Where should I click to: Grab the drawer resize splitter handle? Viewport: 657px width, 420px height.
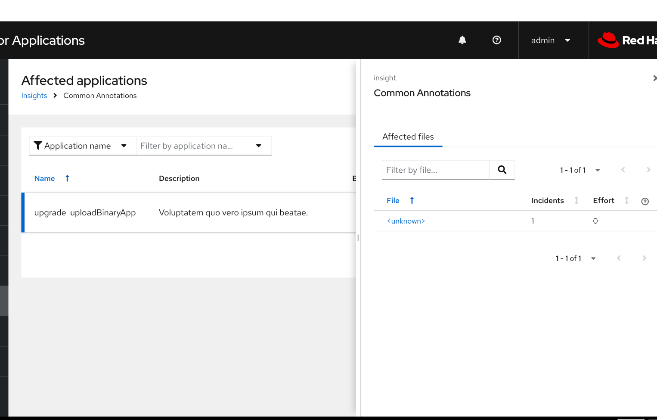coord(358,238)
